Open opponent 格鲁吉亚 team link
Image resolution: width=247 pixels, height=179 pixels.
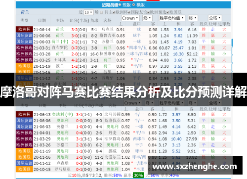coord(107,36)
